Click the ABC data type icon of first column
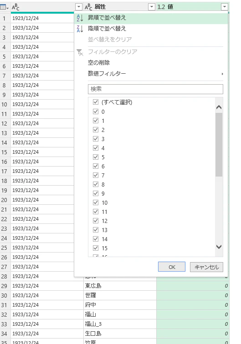 (15, 7)
